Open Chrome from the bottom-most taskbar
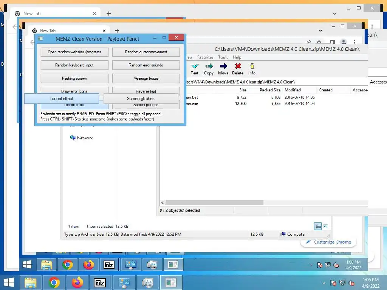Image resolution: width=387 pixels, height=290 pixels. coord(54,282)
